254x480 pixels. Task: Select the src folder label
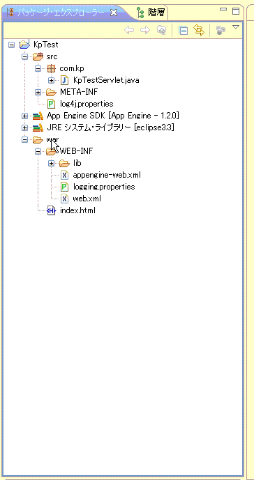(52, 56)
